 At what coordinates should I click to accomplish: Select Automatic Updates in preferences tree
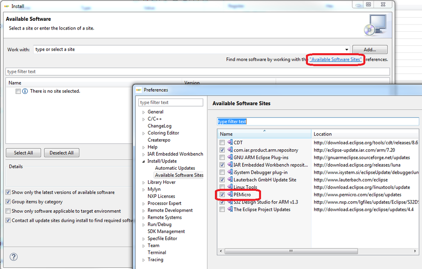(175, 168)
